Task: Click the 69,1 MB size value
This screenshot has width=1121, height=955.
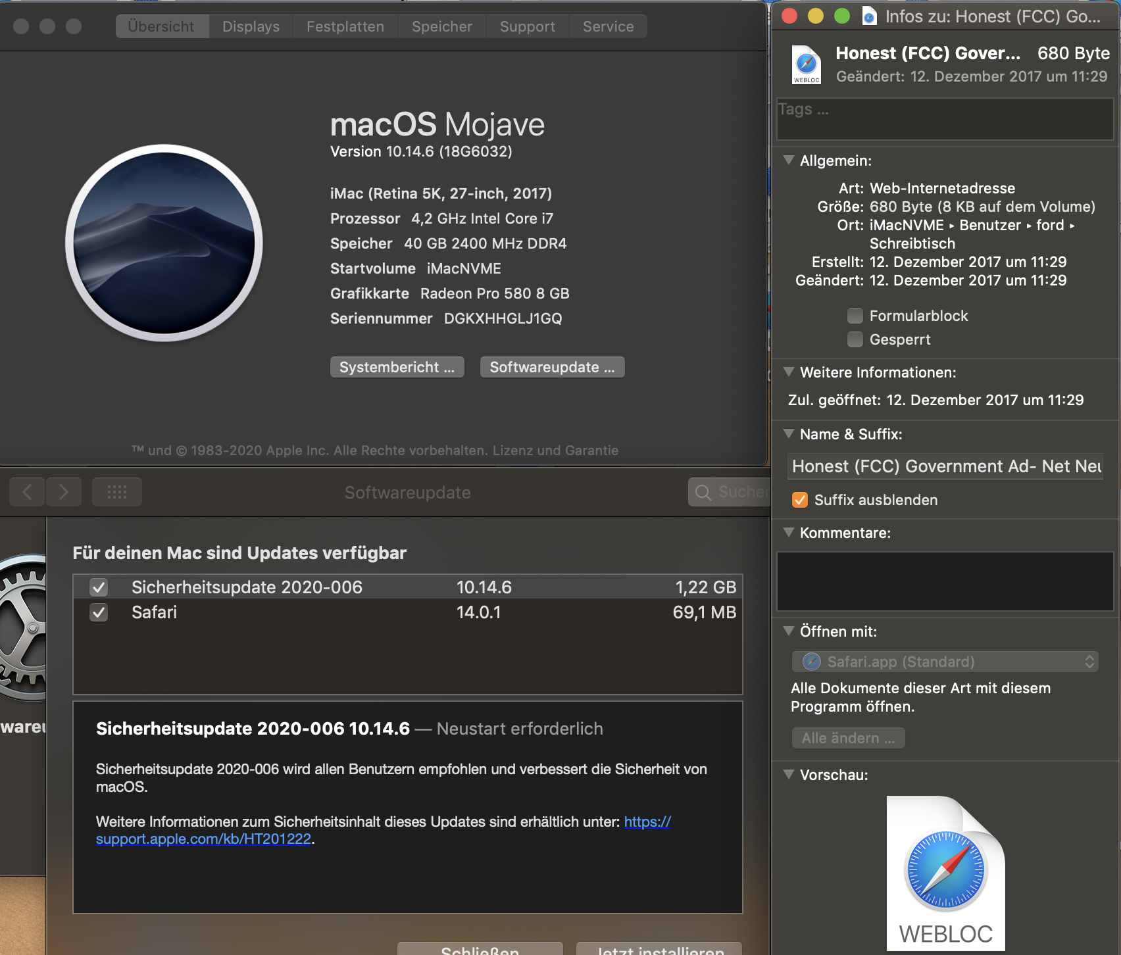Action: tap(704, 612)
